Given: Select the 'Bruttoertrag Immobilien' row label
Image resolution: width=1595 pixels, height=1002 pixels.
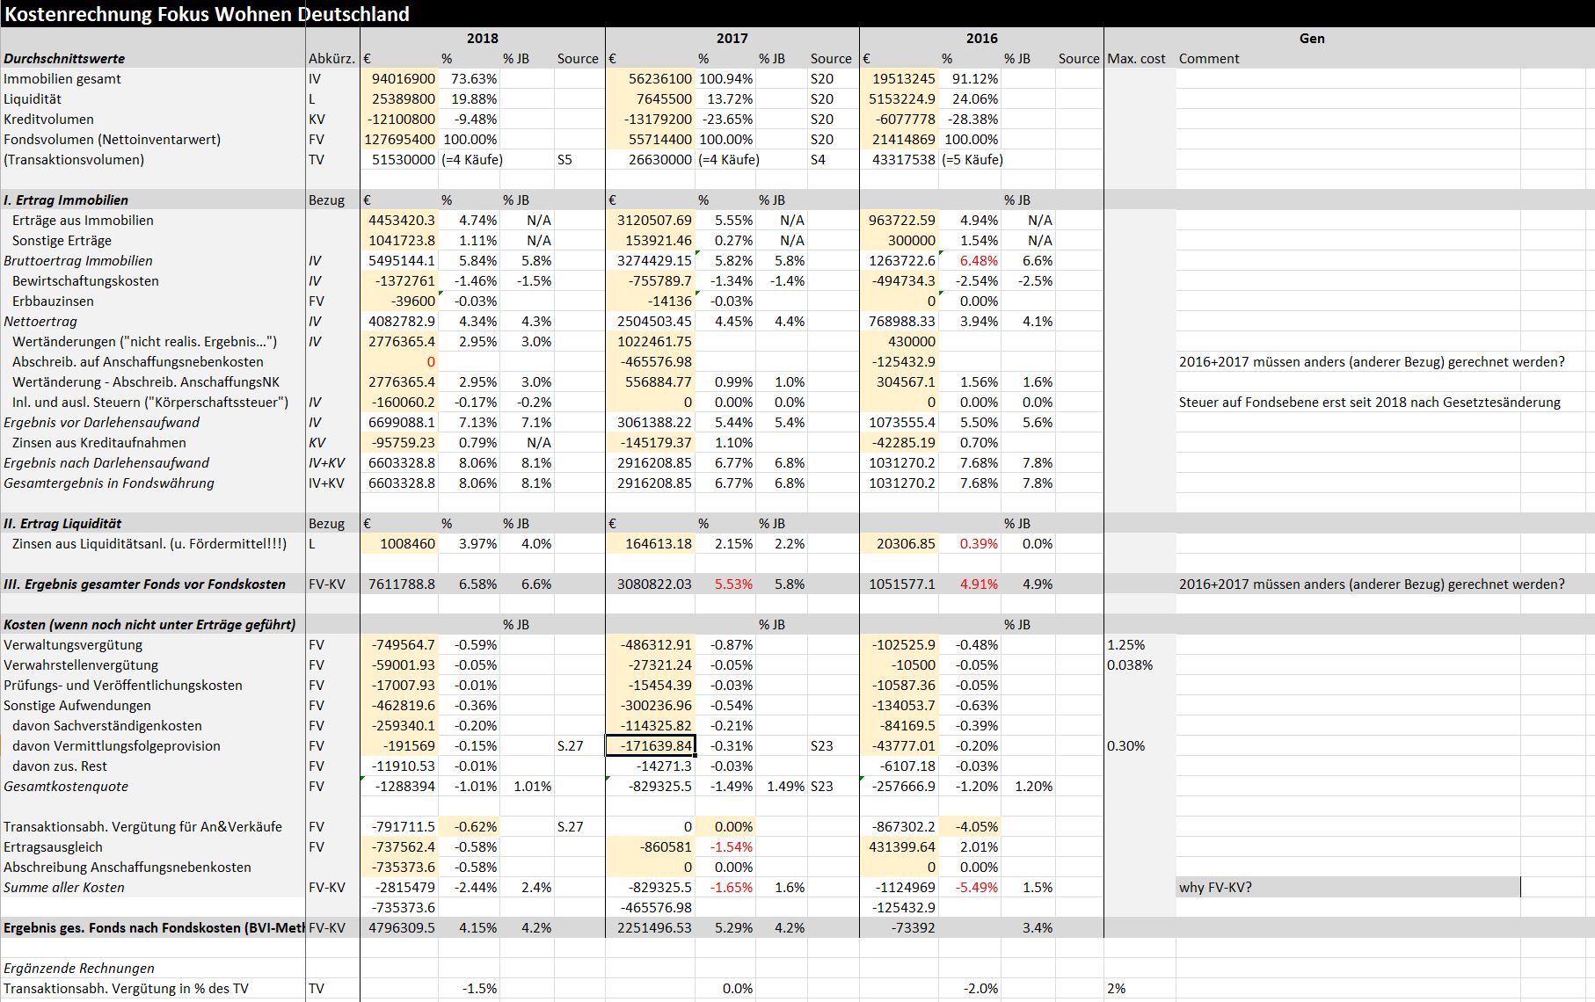Looking at the screenshot, I should 78,261.
